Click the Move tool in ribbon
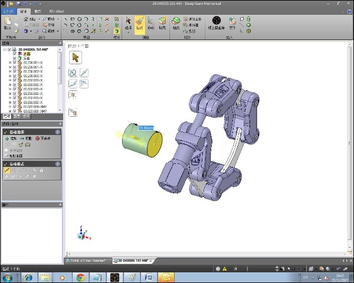Image resolution: width=354 pixels, height=283 pixels. click(x=151, y=24)
